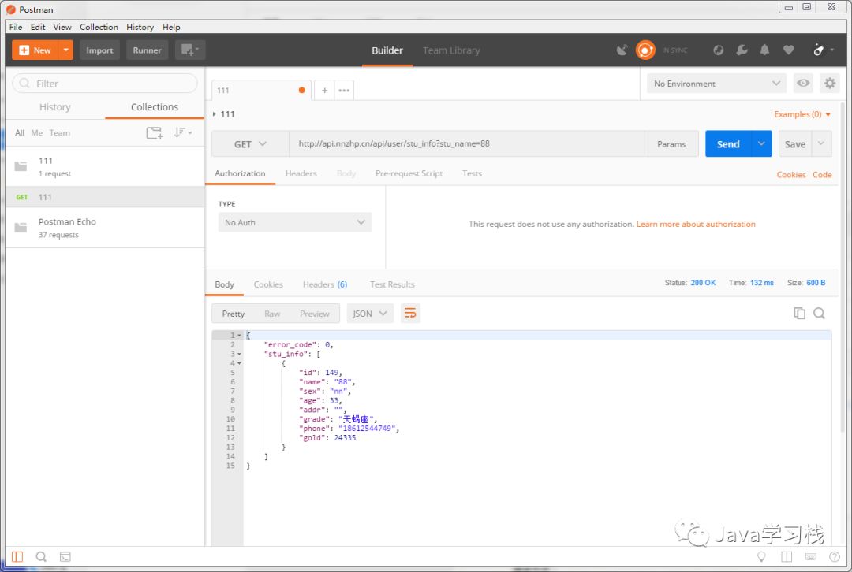Open the Code link
The image size is (852, 572).
822,175
